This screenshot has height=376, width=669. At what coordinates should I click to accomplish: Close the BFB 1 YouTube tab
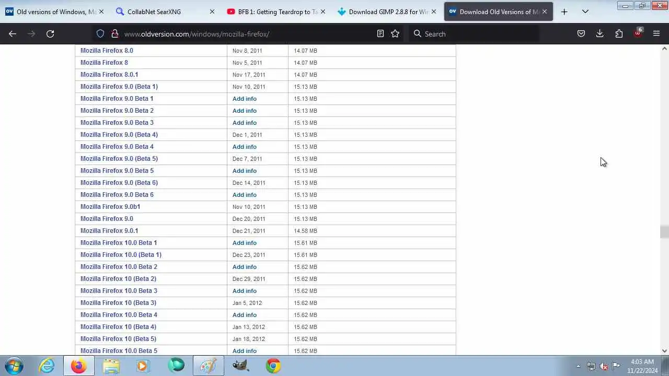point(322,11)
